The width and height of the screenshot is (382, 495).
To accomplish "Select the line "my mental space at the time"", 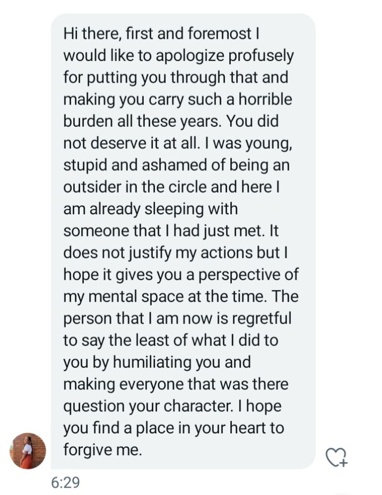I will (180, 296).
